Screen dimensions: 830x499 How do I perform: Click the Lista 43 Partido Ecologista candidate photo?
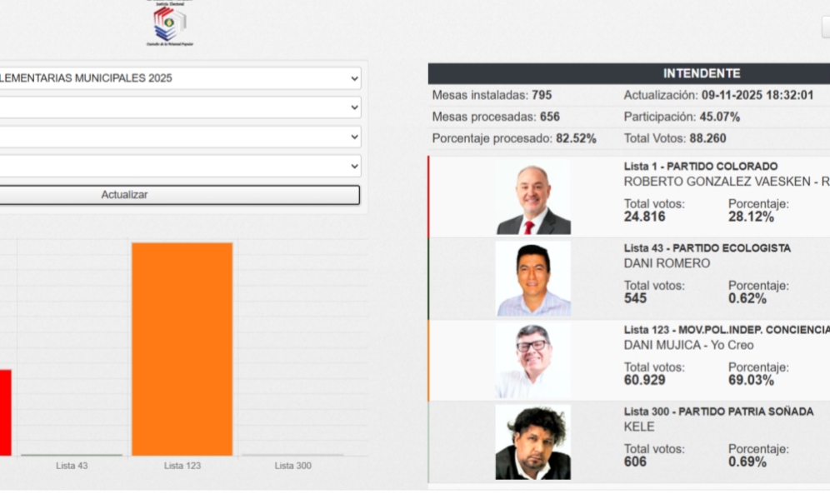(x=533, y=278)
